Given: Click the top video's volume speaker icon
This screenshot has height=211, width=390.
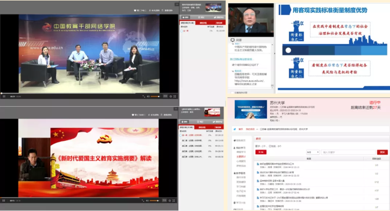Looking at the screenshot, I should (148, 96).
